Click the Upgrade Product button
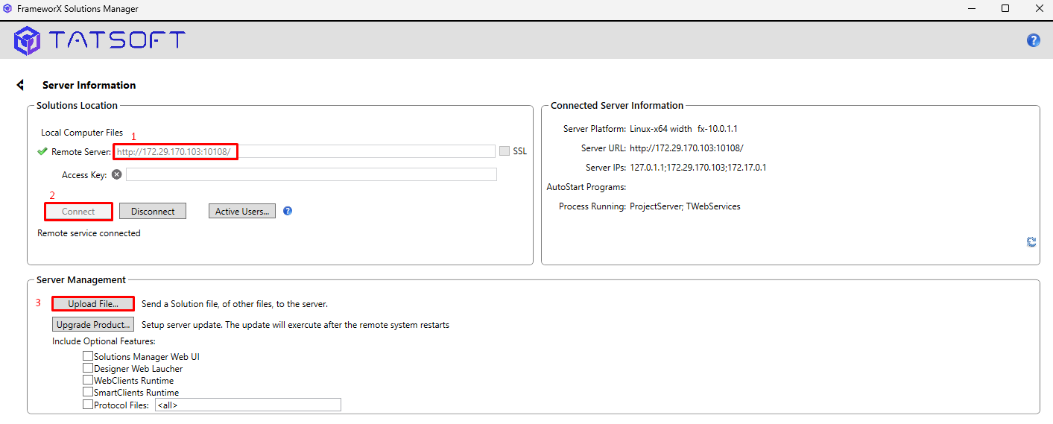This screenshot has width=1053, height=424. click(x=93, y=325)
